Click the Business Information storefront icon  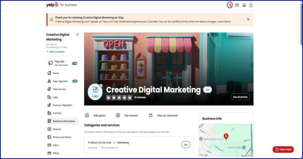49,121
